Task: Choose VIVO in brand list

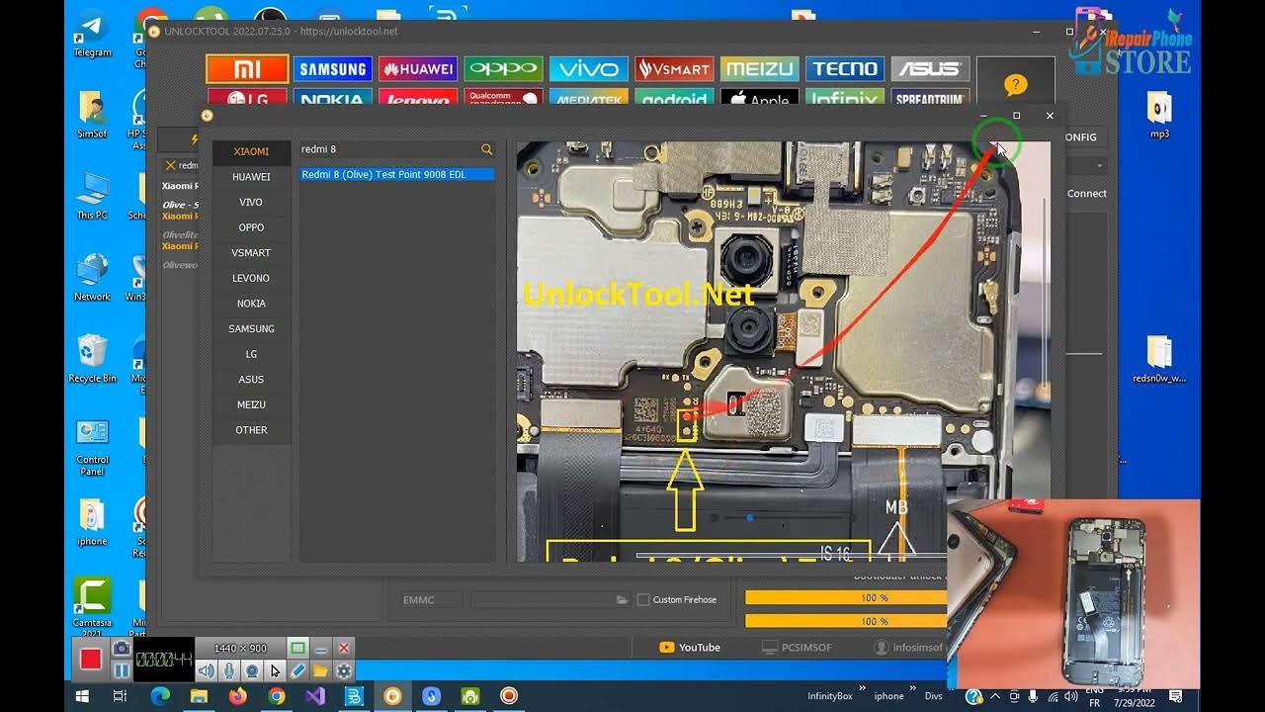Action: (251, 202)
